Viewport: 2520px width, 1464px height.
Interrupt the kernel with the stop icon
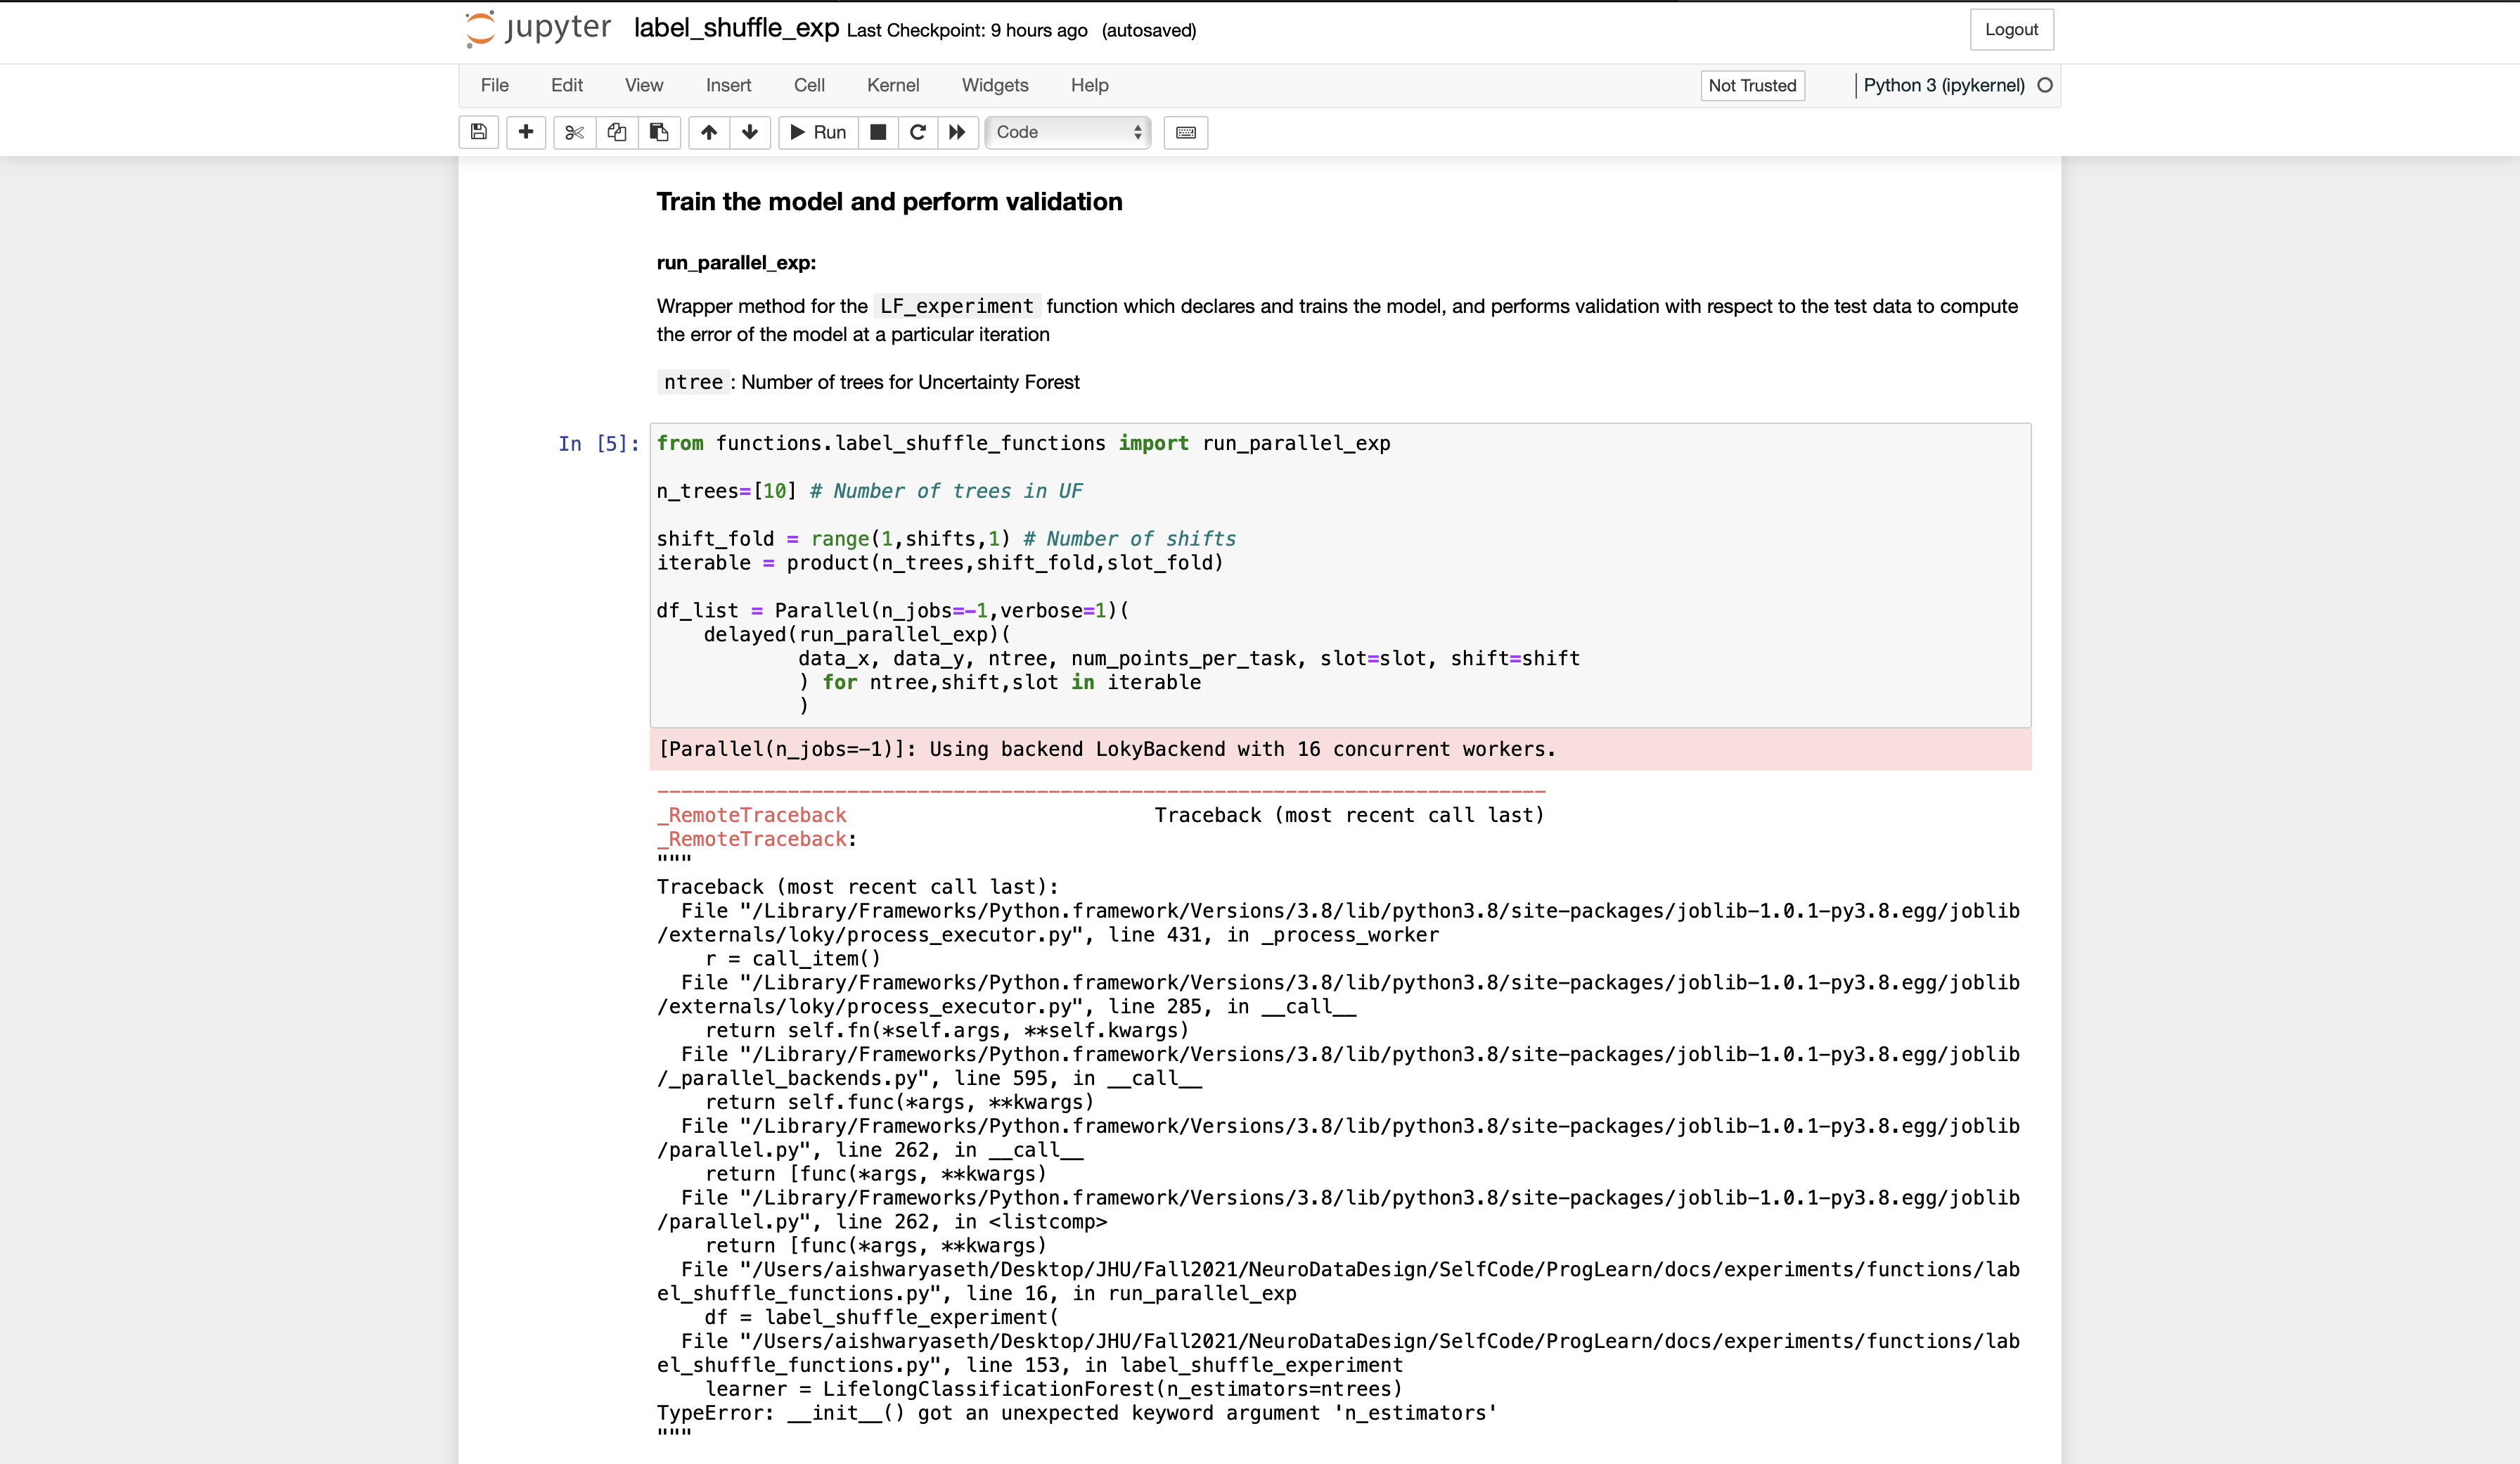[878, 132]
